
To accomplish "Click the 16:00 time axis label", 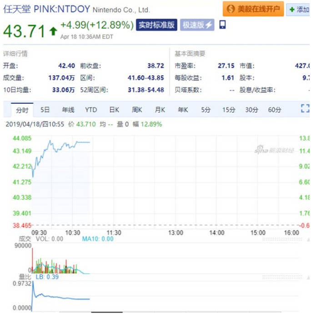I will tap(291, 233).
